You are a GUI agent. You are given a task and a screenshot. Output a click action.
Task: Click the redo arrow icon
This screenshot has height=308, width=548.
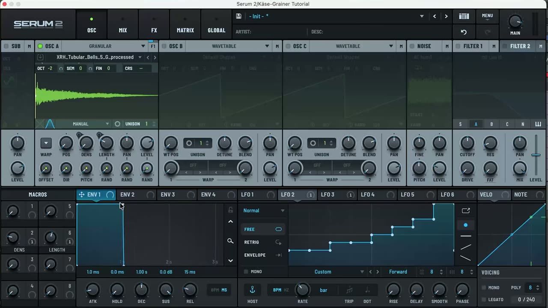click(487, 32)
